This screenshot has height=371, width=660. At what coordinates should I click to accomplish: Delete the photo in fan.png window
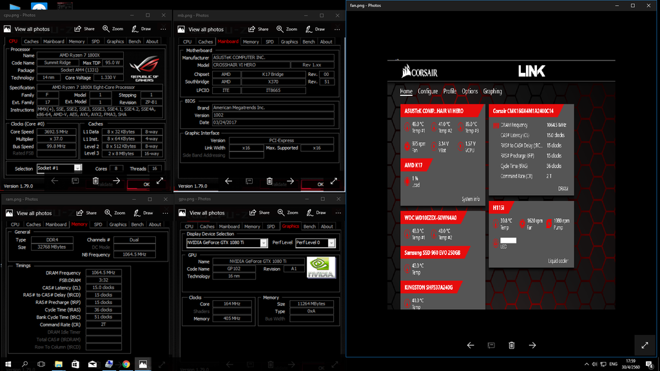(512, 345)
